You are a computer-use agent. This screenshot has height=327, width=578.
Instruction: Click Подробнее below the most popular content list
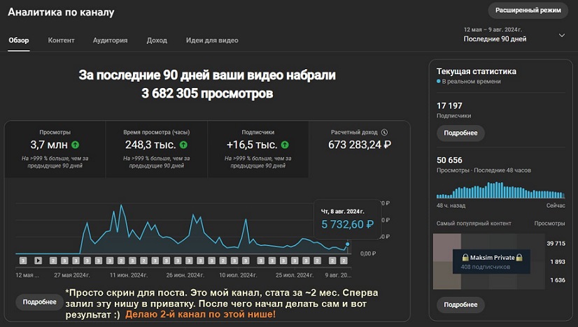click(x=460, y=305)
